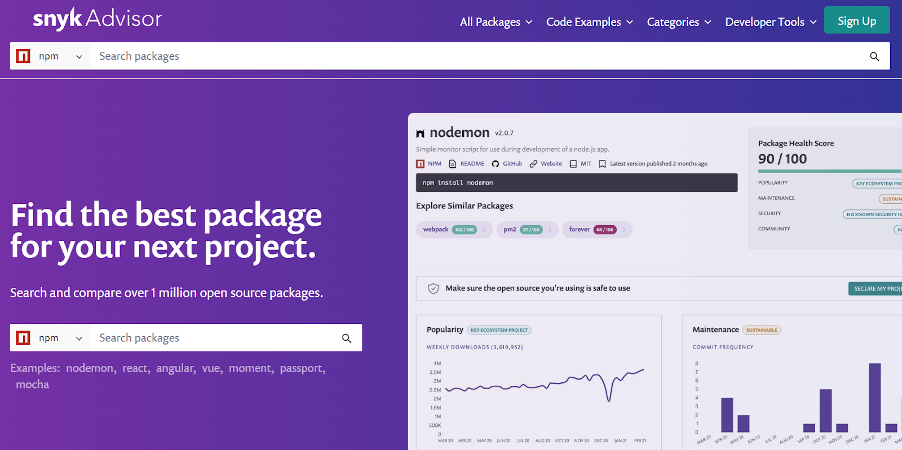Viewport: 902px width, 450px height.
Task: Open the mocha example link
Action: coord(33,385)
